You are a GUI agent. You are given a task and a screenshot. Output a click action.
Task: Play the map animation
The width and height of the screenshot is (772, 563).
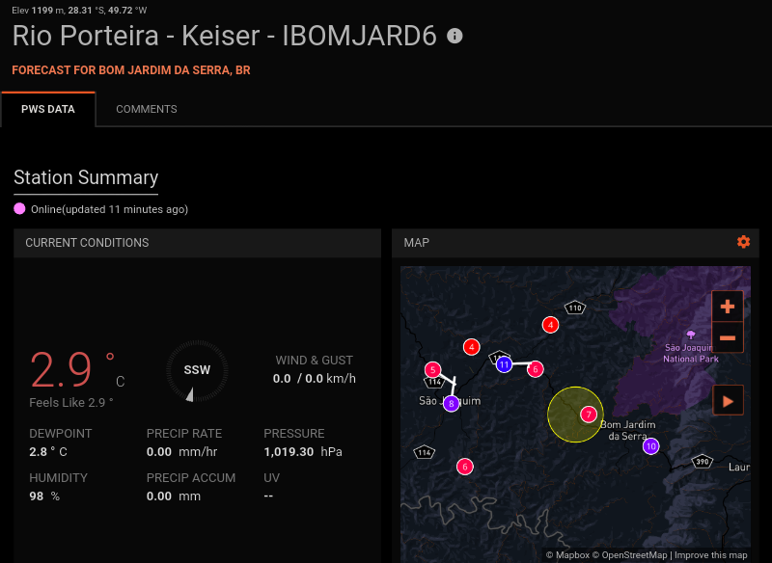[728, 399]
